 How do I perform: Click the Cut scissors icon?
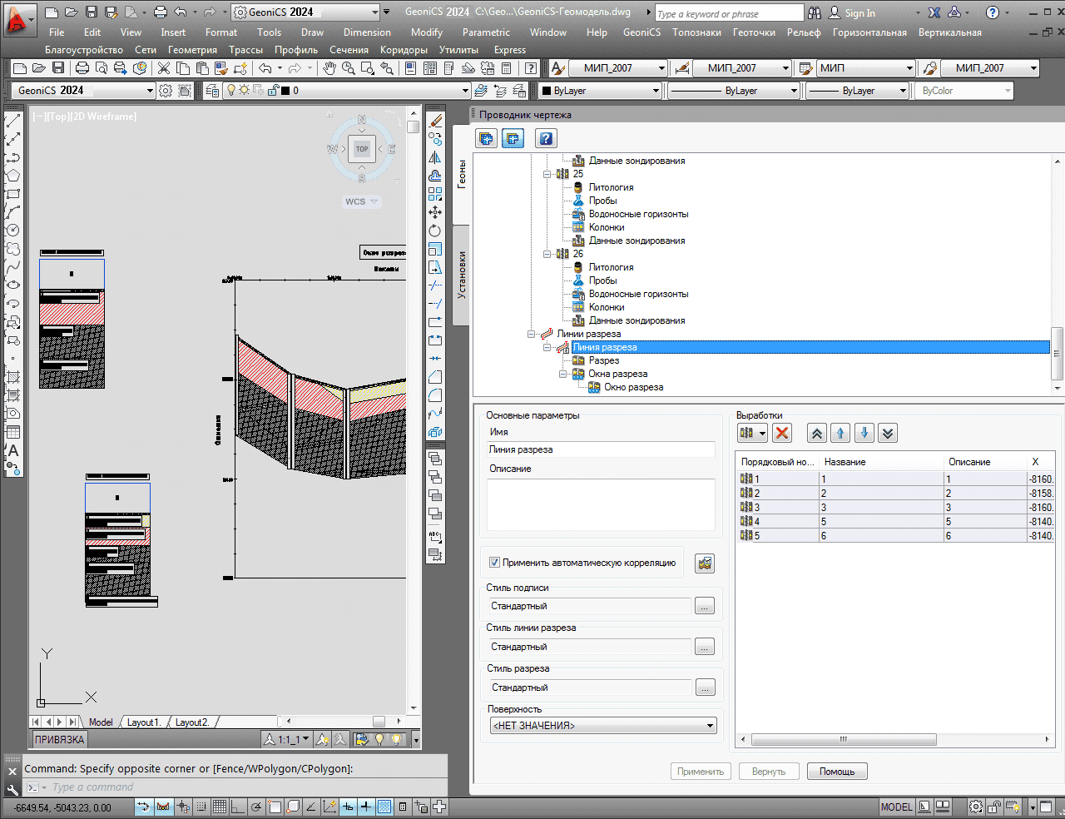pyautogui.click(x=164, y=68)
